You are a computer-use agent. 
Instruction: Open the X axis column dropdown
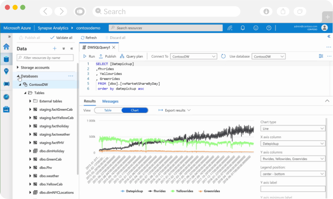(x=293, y=143)
